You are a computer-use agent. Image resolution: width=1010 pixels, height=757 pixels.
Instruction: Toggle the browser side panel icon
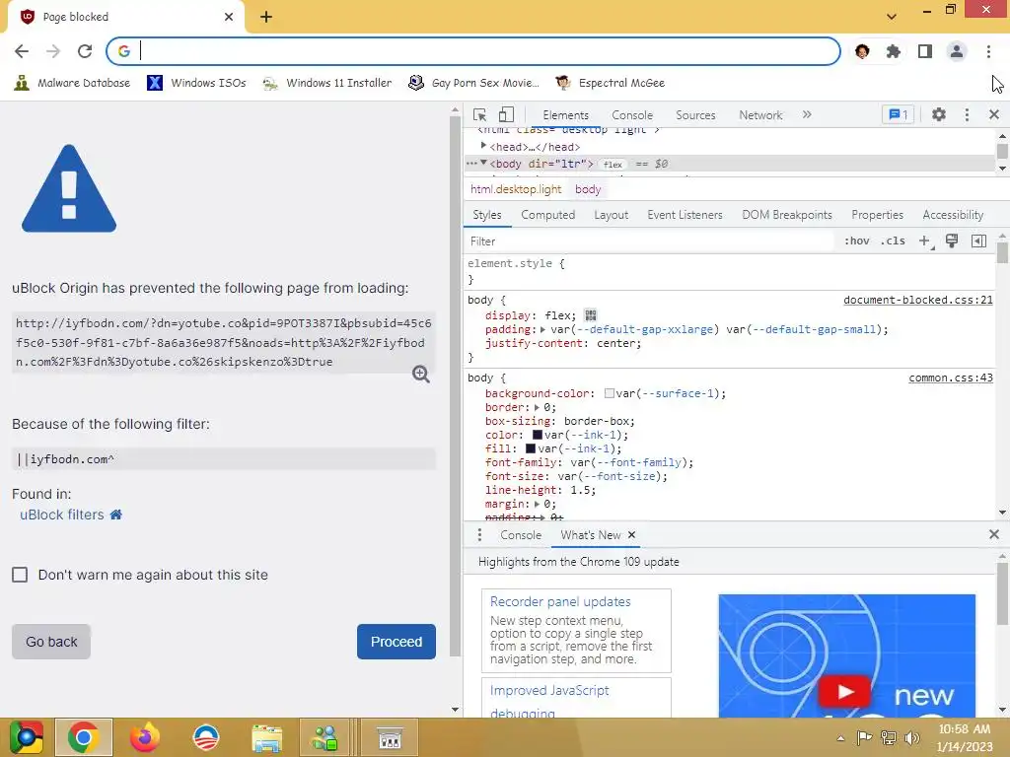click(925, 51)
